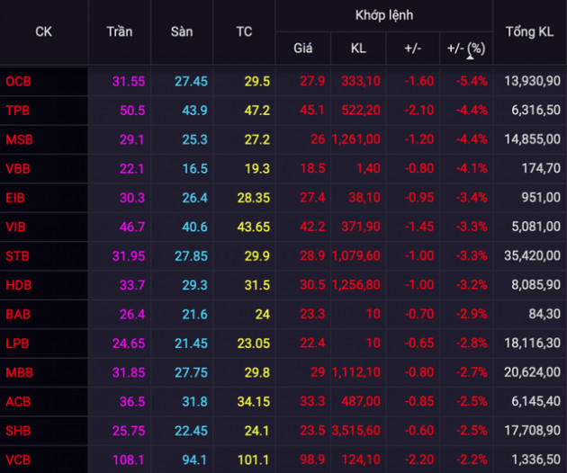The image size is (567, 473).
Task: Click the +/- column header
Action: coord(413,49)
